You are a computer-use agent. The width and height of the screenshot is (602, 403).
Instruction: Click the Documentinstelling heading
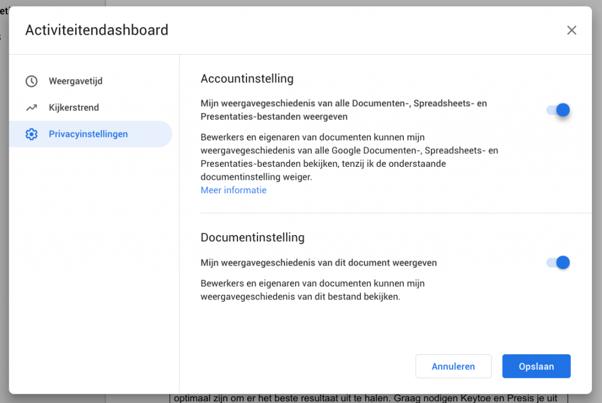pyautogui.click(x=252, y=237)
